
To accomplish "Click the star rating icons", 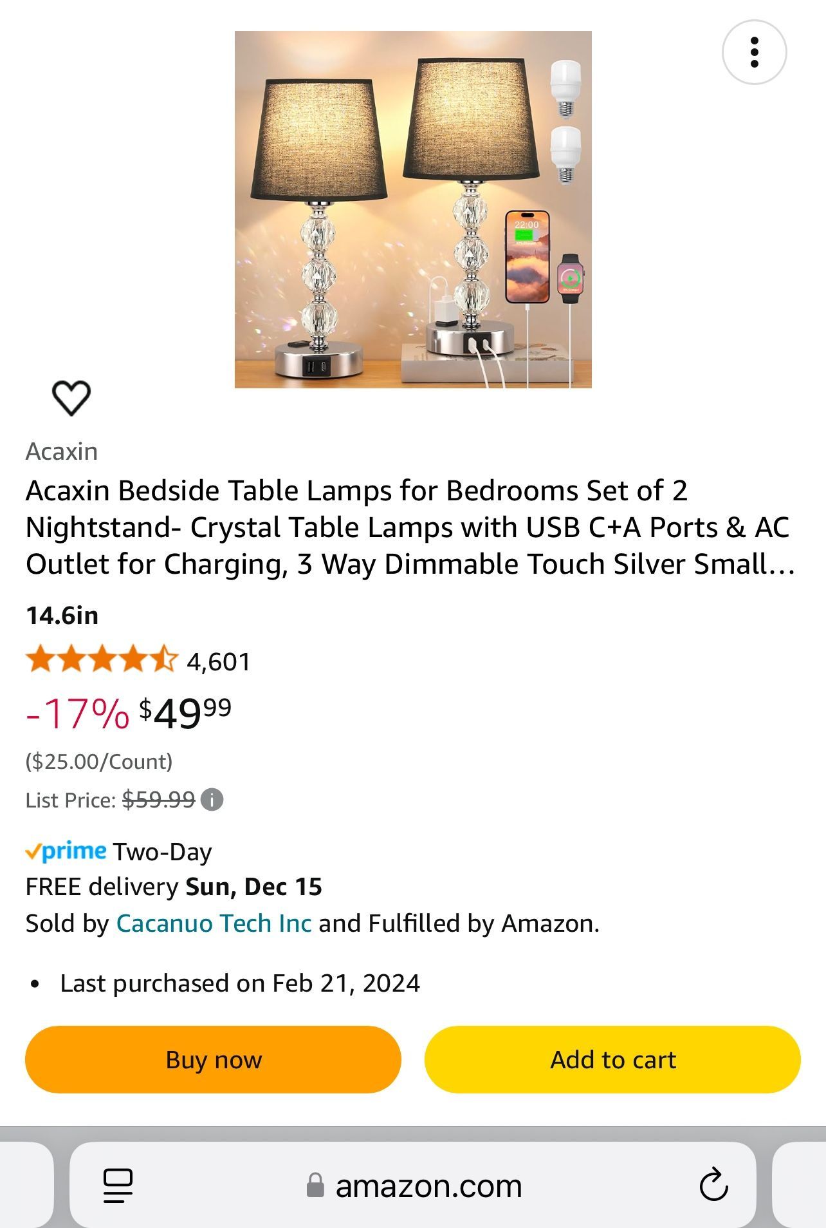I will (102, 661).
